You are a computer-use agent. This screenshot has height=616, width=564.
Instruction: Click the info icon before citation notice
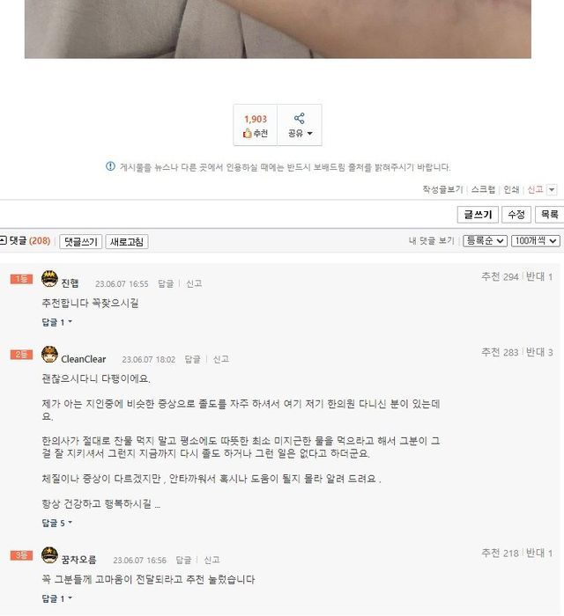click(x=110, y=166)
